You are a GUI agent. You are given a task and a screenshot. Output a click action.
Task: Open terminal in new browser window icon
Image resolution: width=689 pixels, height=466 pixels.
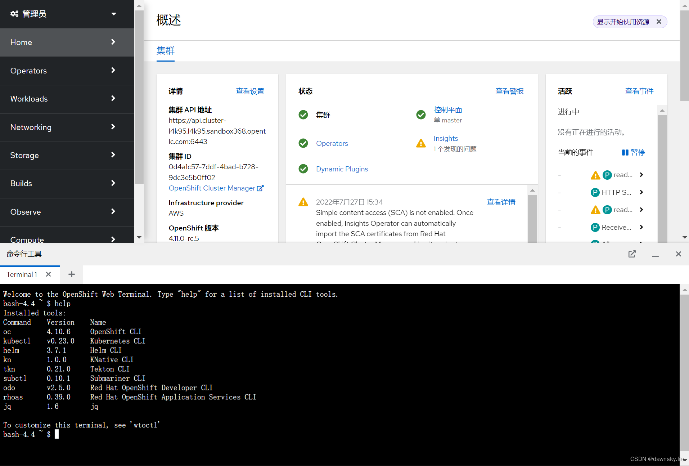[632, 254]
